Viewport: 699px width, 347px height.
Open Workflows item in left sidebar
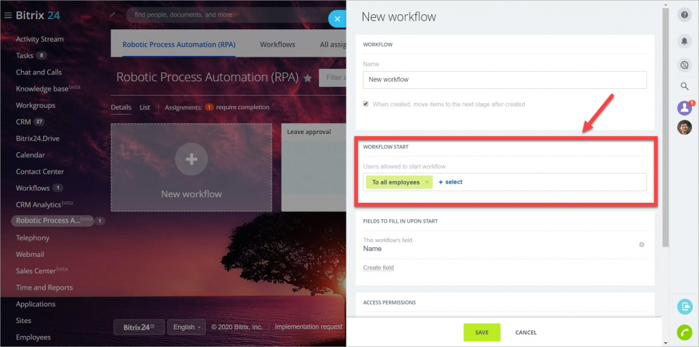point(33,188)
